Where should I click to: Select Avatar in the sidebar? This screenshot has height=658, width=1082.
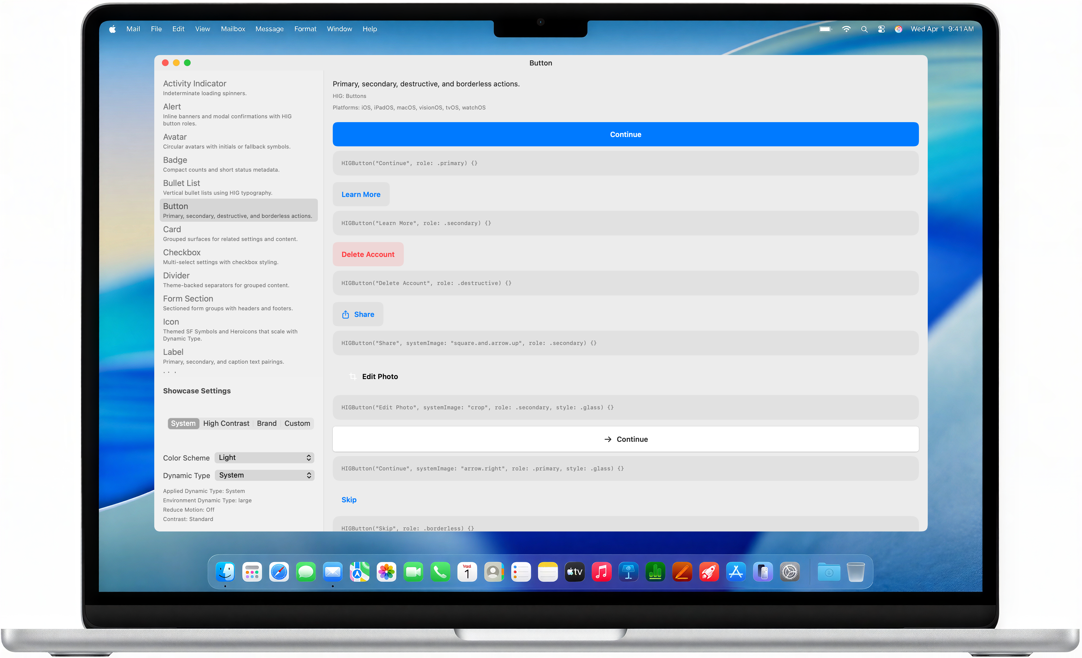239,141
